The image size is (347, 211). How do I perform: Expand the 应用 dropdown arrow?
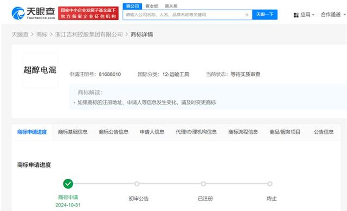(x=313, y=15)
